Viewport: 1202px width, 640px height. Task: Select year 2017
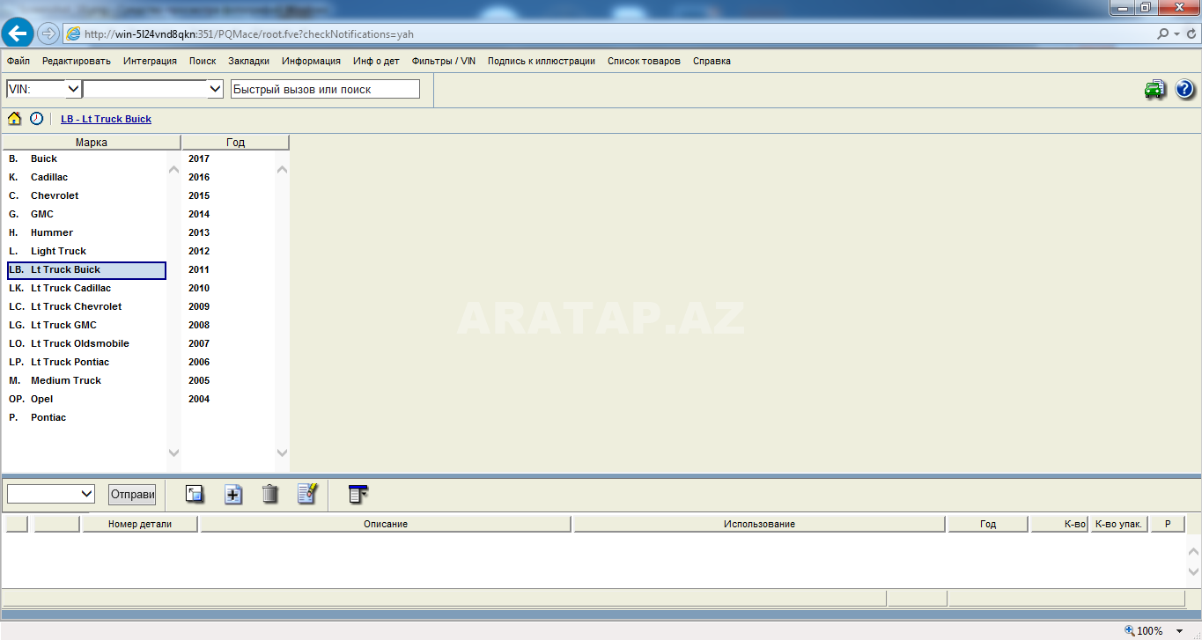199,158
